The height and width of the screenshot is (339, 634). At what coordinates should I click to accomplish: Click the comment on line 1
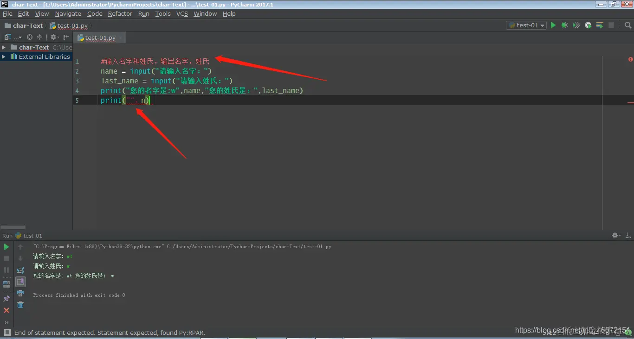[x=155, y=61]
